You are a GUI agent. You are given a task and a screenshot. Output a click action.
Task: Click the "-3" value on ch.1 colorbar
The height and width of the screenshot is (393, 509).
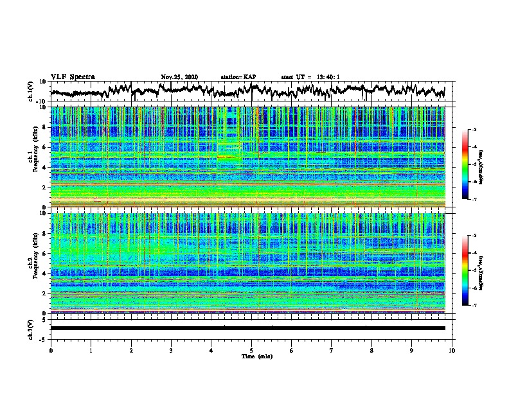click(x=474, y=129)
